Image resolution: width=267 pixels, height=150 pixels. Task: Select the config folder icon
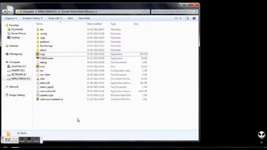(38, 33)
